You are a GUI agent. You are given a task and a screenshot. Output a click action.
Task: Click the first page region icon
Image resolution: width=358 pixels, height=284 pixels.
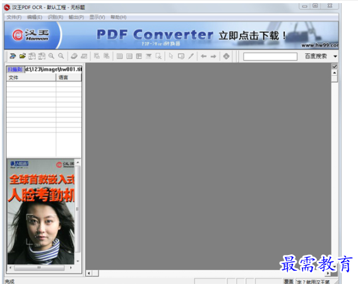pyautogui.click(x=119, y=56)
